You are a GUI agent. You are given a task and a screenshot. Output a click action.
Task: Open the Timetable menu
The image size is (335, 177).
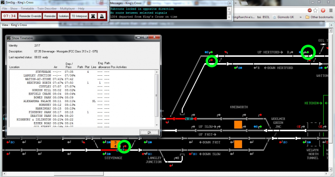click(x=27, y=8)
